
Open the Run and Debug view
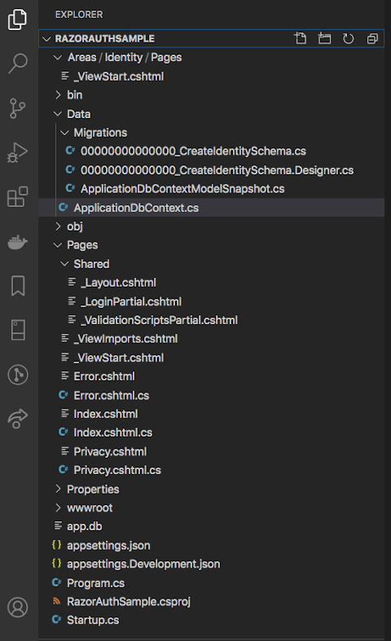click(x=18, y=153)
